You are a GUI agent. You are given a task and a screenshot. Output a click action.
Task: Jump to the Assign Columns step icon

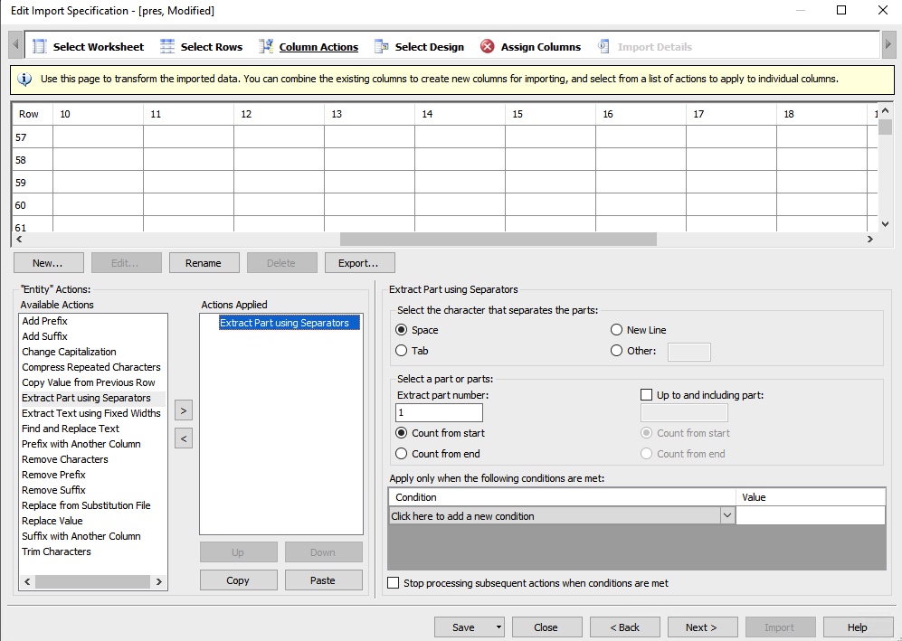point(488,45)
